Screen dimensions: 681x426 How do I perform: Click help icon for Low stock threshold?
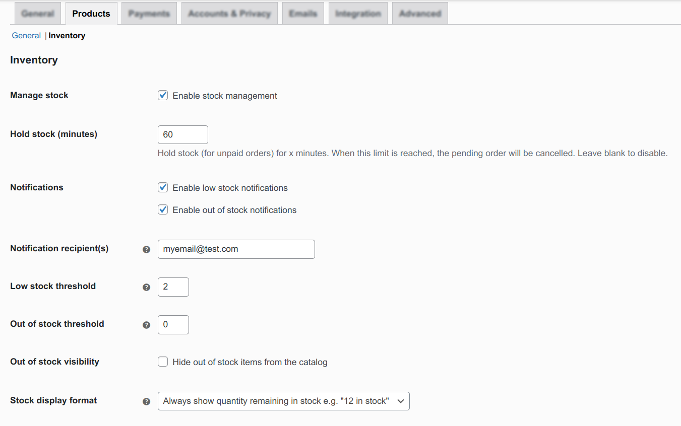point(147,287)
